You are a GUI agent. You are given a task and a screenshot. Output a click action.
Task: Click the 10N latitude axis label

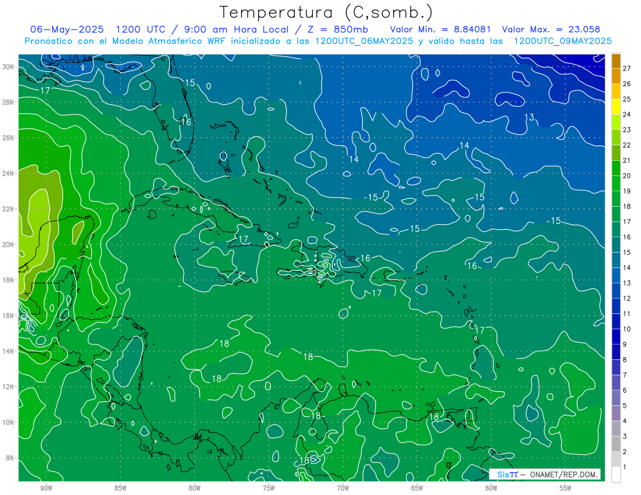pyautogui.click(x=9, y=422)
